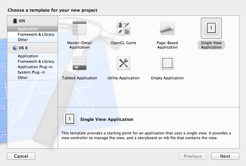Select Other under iOS section
Image resolution: width=246 pixels, height=166 pixels.
point(23,40)
